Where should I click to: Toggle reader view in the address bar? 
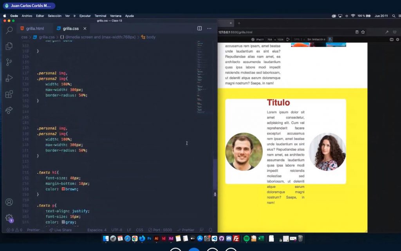pyautogui.click(x=357, y=32)
